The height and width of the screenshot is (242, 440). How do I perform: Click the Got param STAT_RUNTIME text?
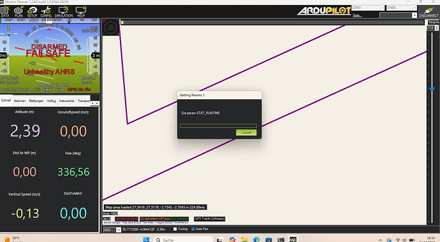pos(200,113)
